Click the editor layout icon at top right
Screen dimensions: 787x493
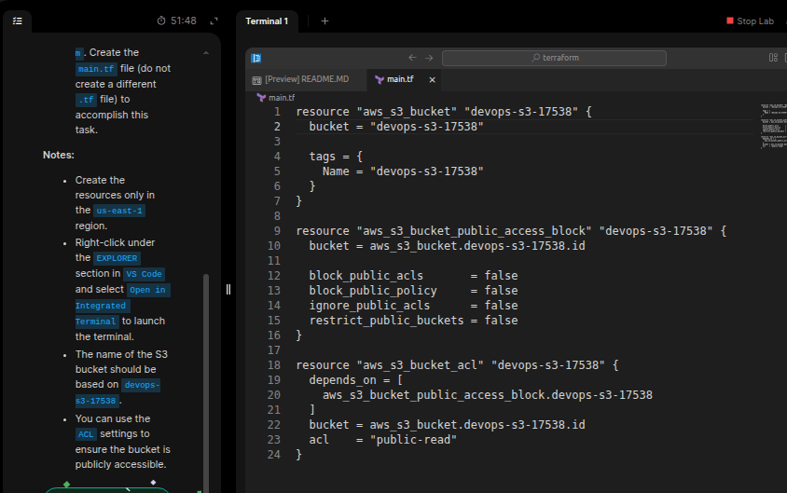[x=773, y=58]
